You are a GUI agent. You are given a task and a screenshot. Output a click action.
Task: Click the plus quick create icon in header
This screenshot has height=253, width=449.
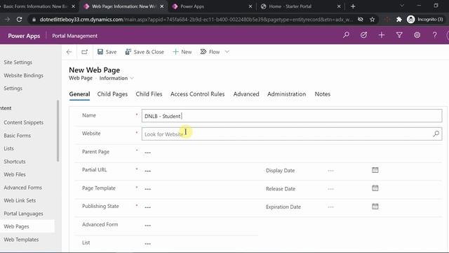pos(382,35)
